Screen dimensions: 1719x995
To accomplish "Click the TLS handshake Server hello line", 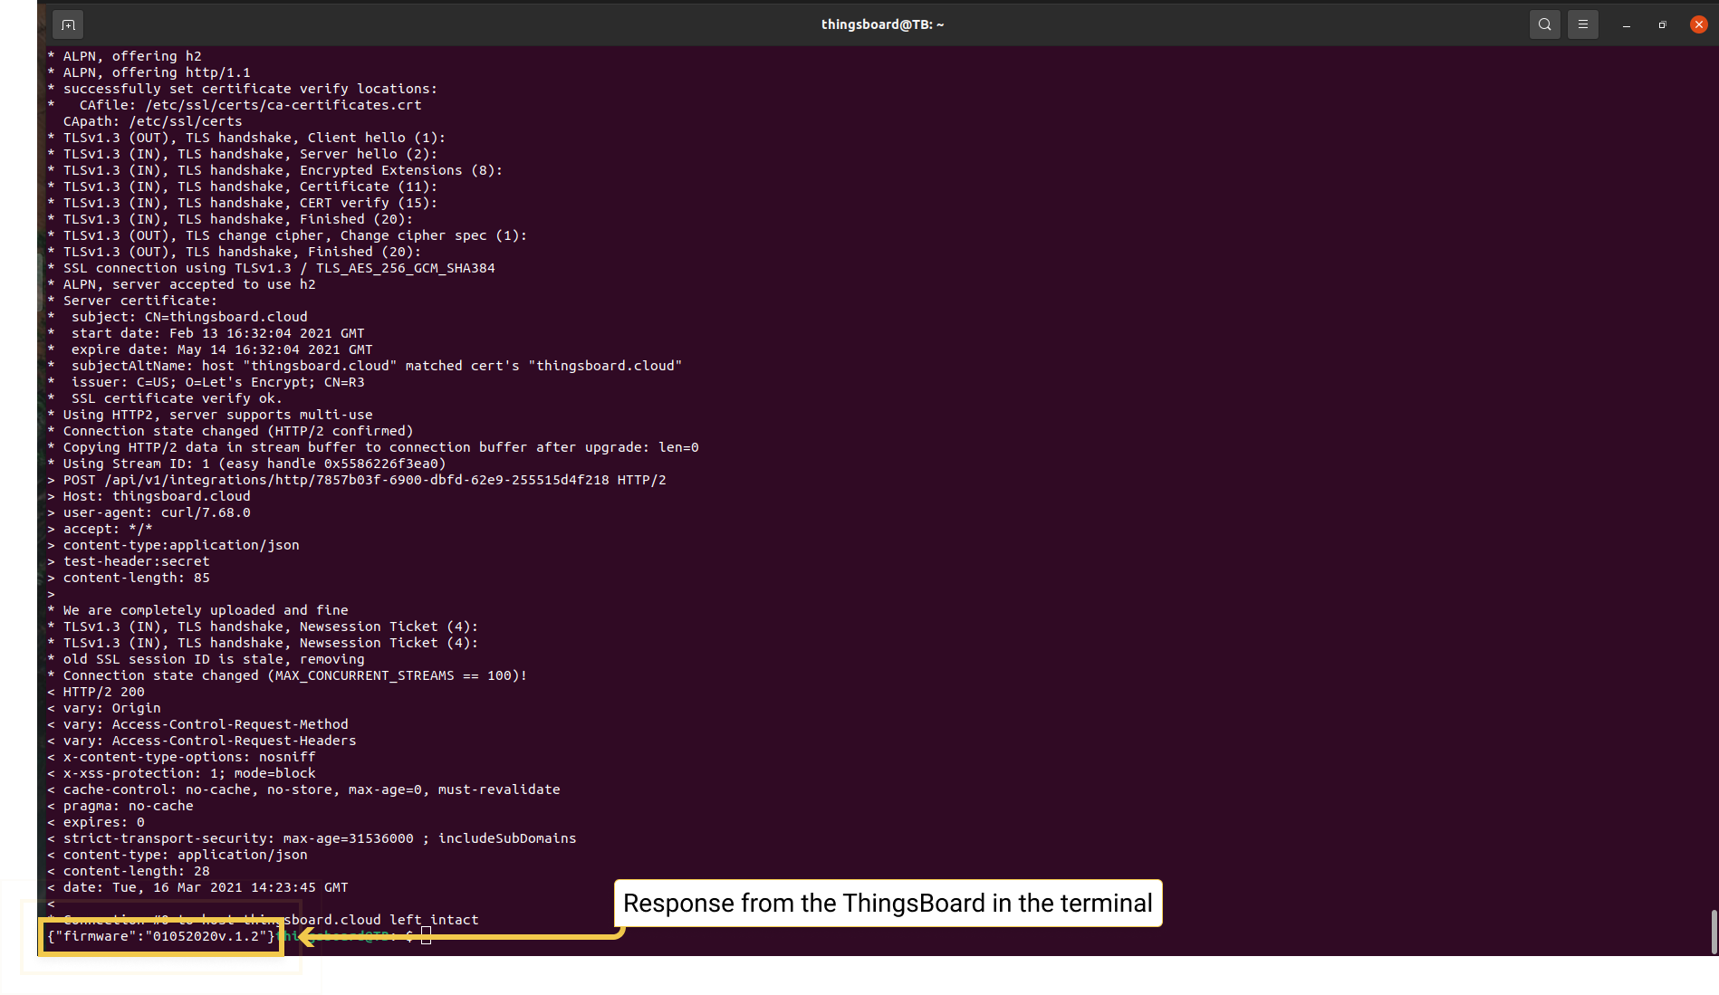I will [x=243, y=154].
